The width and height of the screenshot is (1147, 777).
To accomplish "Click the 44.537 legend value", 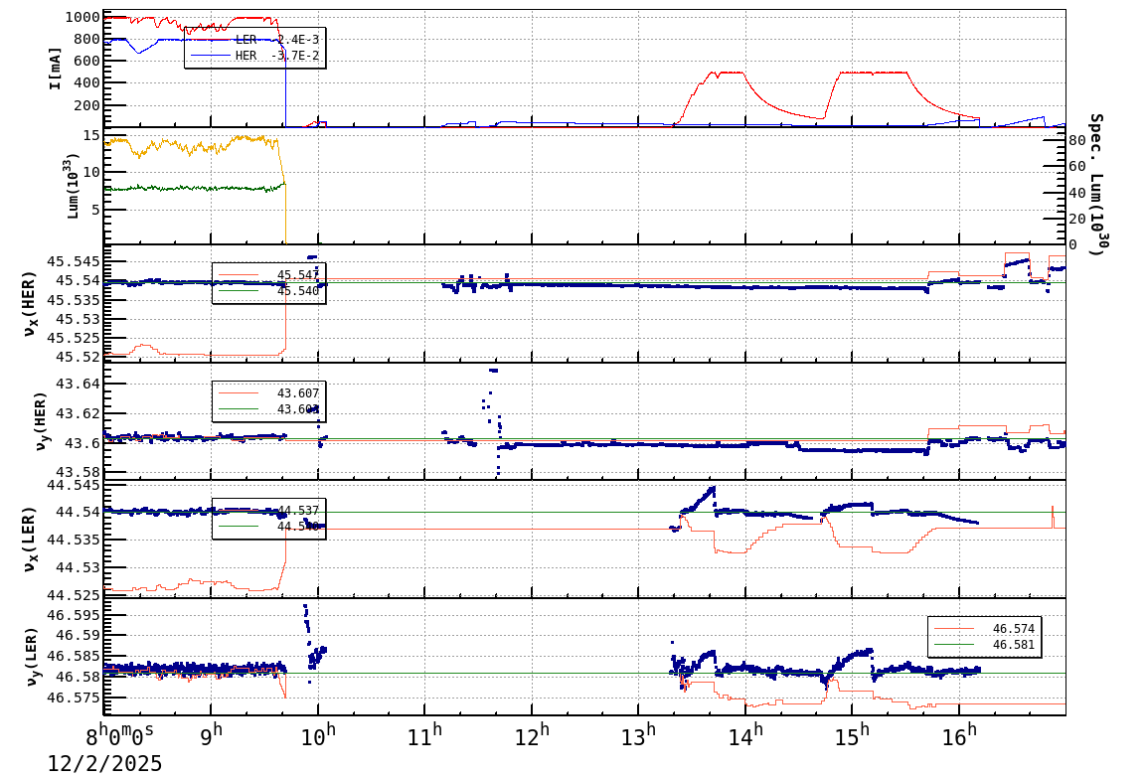I will 298,510.
